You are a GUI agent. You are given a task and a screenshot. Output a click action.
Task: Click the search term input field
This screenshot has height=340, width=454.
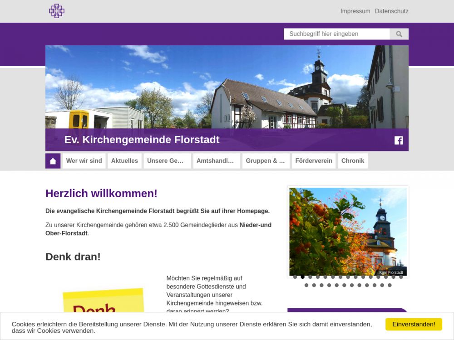pos(336,34)
